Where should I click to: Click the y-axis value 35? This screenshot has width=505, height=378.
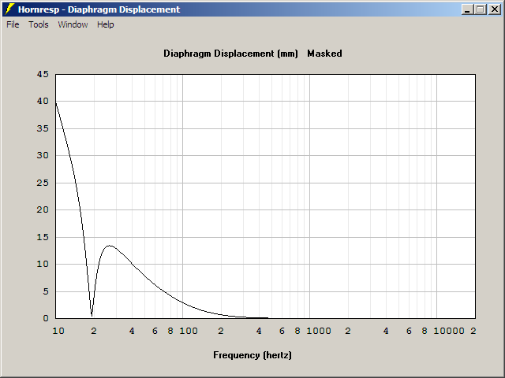[43, 128]
